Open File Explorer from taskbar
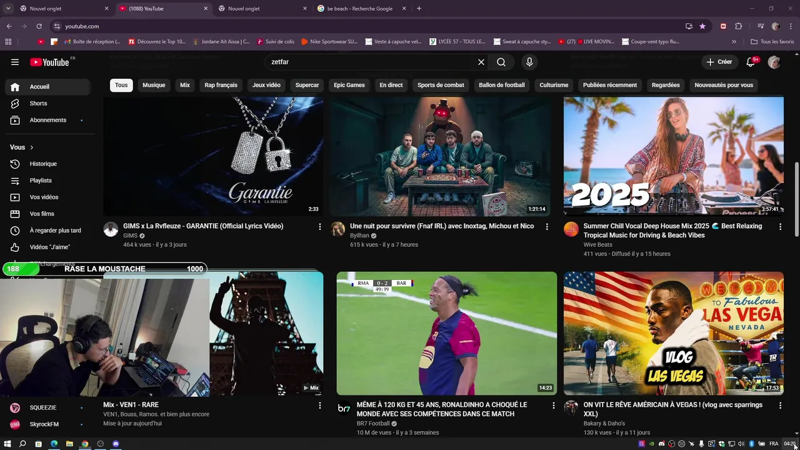 coord(69,444)
